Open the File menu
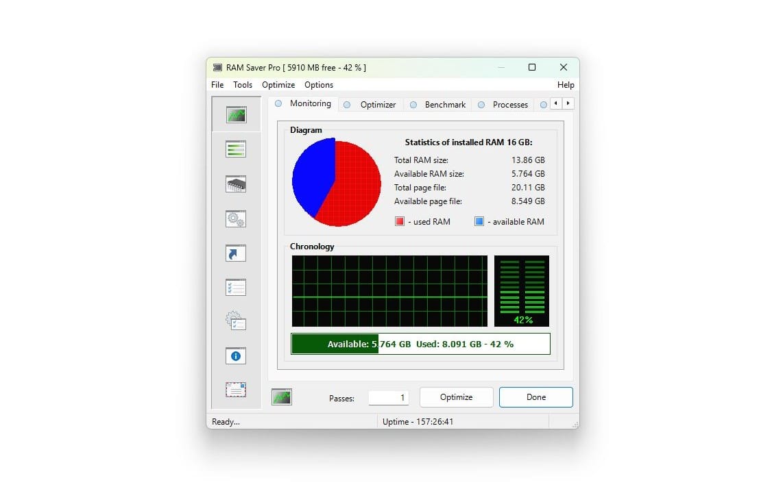 pyautogui.click(x=217, y=85)
